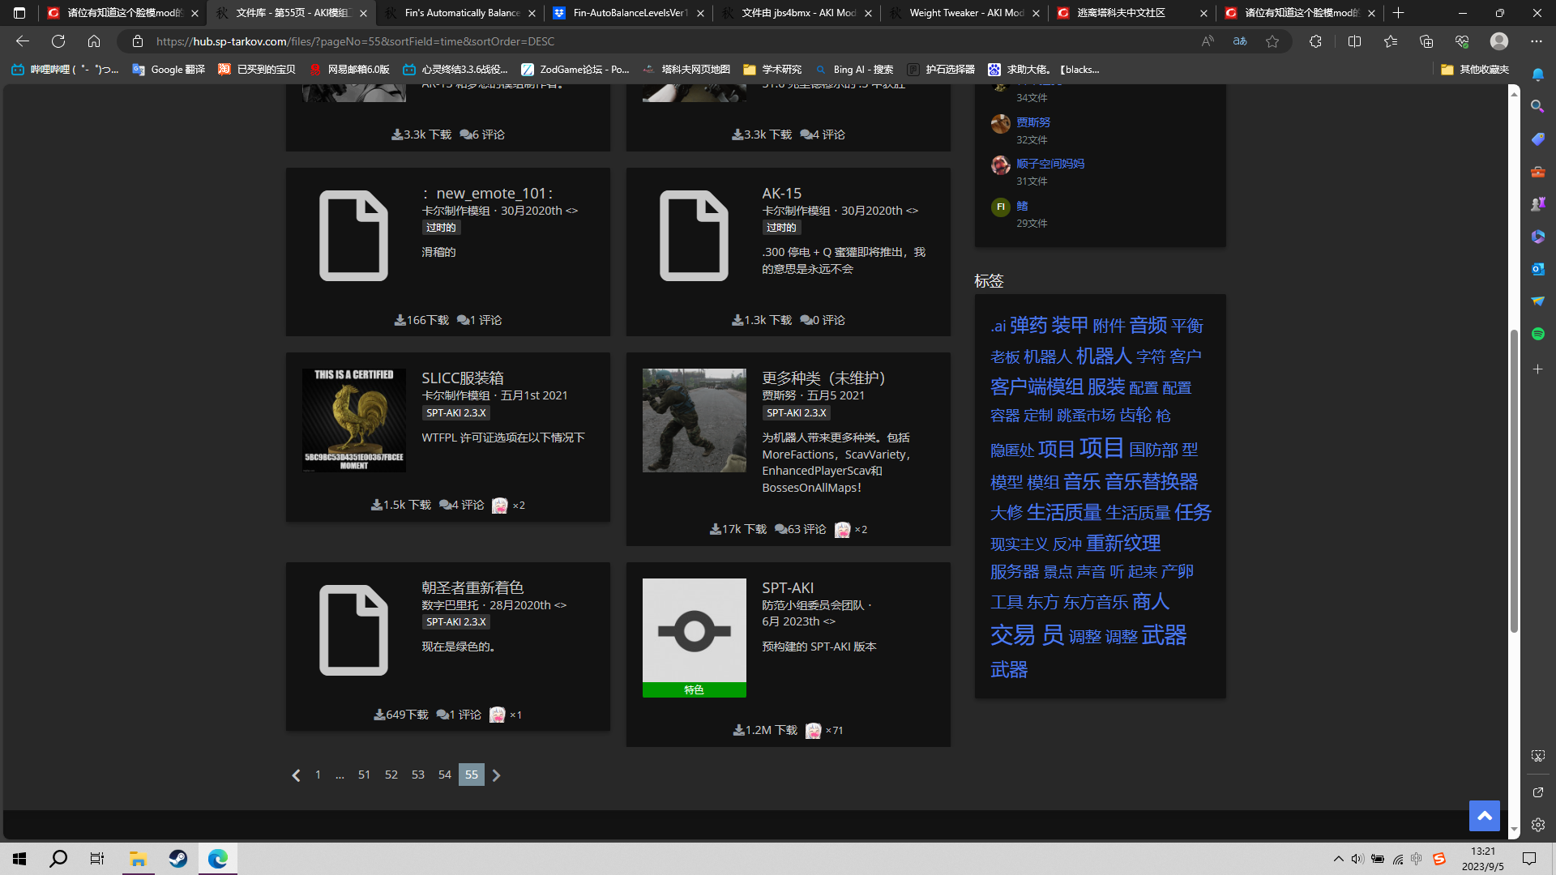This screenshot has height=875, width=1556.
Task: Open Edge settings and more ellipsis menu
Action: click(1537, 41)
